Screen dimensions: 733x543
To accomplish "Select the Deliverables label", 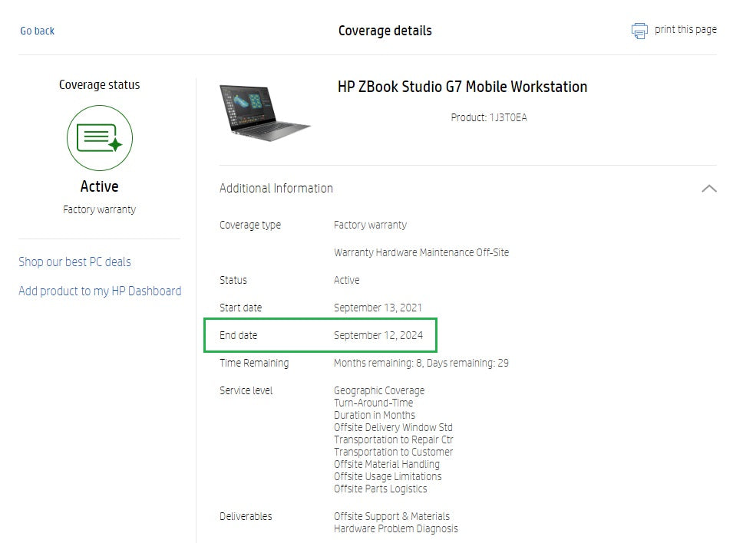I will 246,516.
